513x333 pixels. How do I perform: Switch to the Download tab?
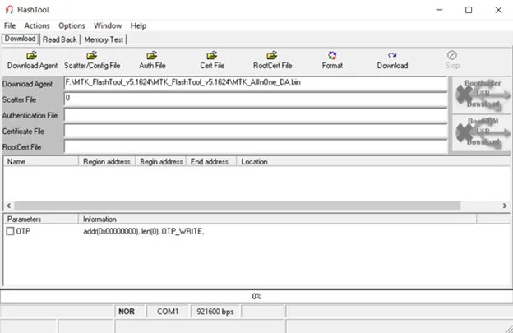(x=21, y=39)
